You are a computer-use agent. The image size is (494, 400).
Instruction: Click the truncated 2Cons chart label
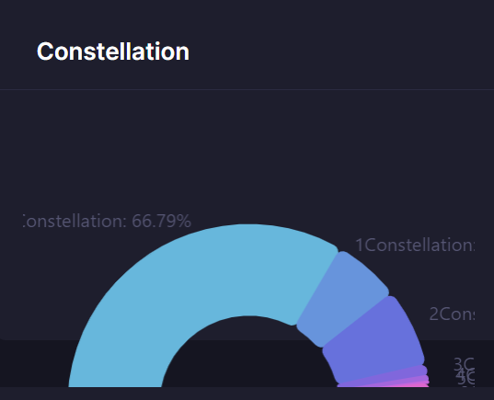pos(452,314)
